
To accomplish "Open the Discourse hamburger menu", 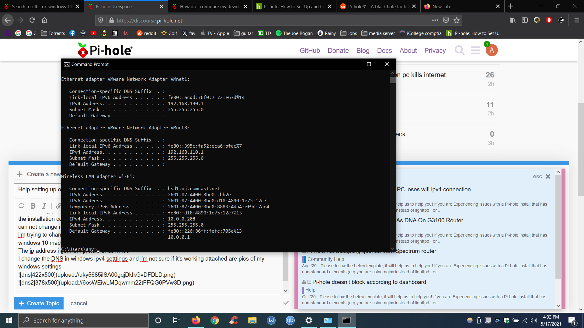I will point(475,50).
